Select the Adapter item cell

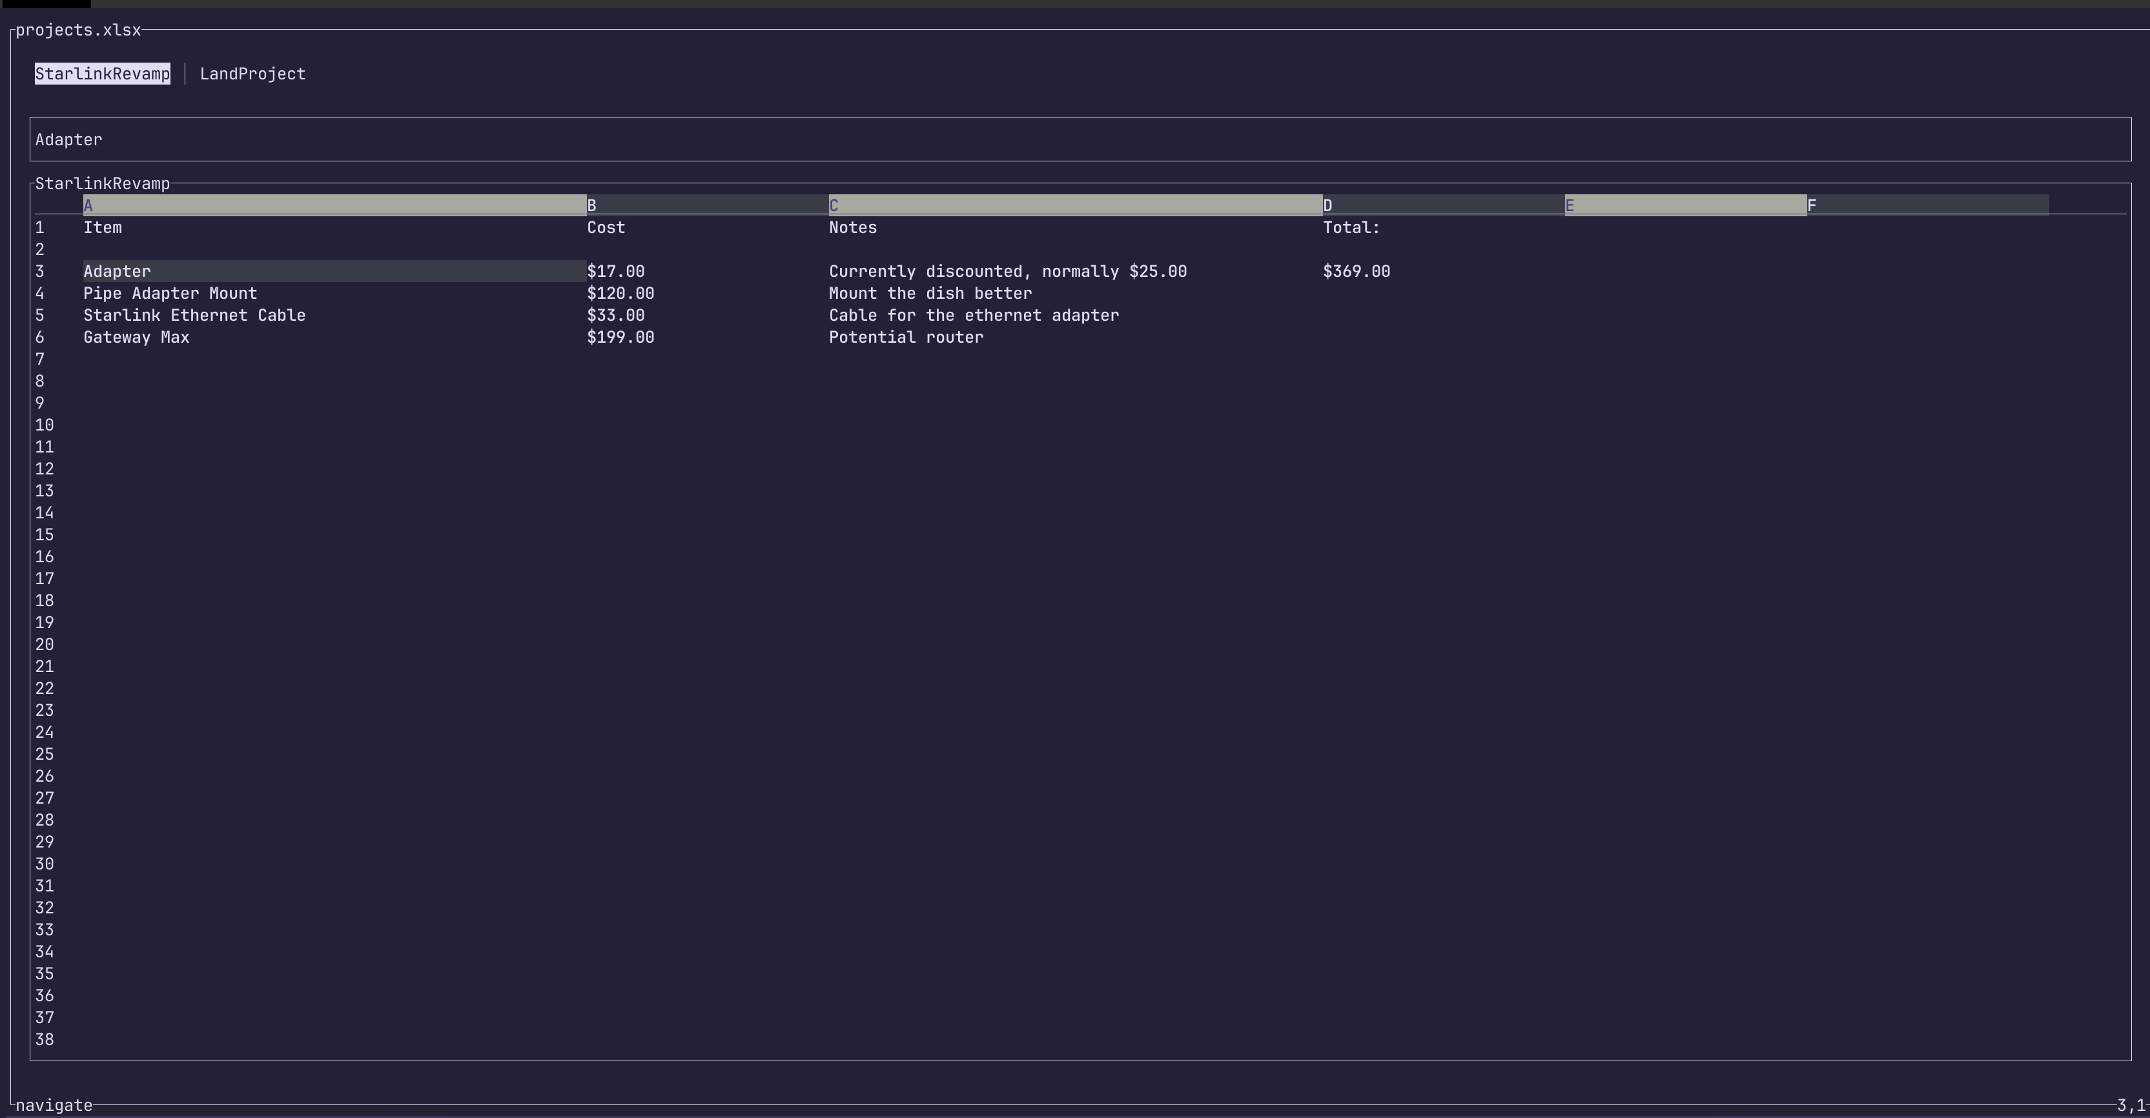click(334, 271)
